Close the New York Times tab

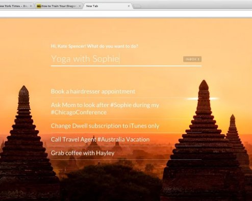31,6
